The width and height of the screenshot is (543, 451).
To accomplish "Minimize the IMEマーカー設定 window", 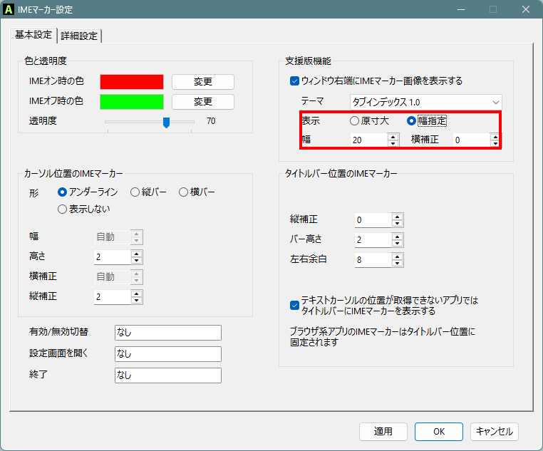I will 461,9.
